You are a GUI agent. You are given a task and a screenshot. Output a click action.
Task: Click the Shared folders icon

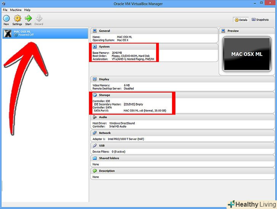95,158
